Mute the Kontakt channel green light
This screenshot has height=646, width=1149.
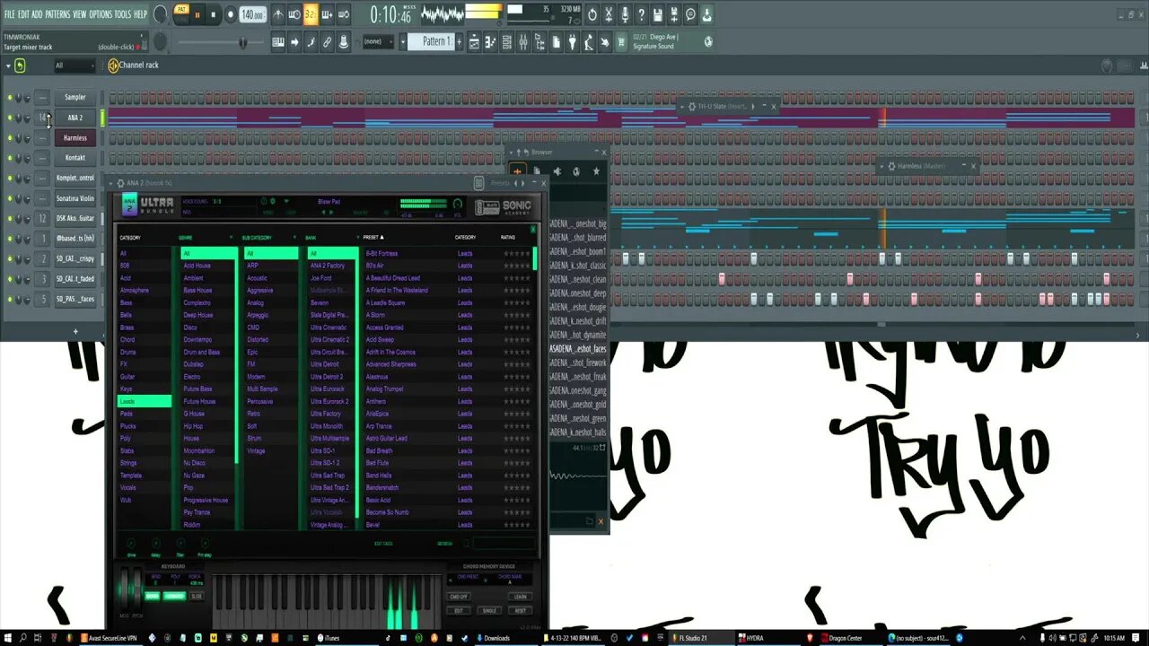tap(10, 158)
